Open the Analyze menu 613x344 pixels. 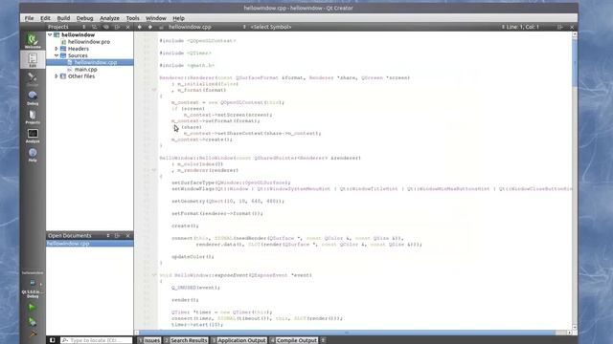click(x=109, y=18)
